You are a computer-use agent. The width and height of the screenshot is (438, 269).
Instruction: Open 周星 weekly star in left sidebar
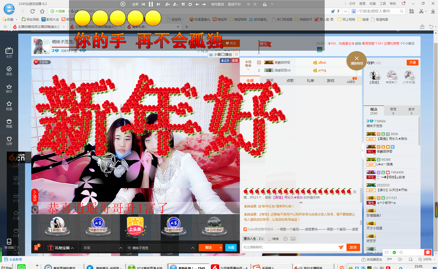pyautogui.click(x=9, y=123)
